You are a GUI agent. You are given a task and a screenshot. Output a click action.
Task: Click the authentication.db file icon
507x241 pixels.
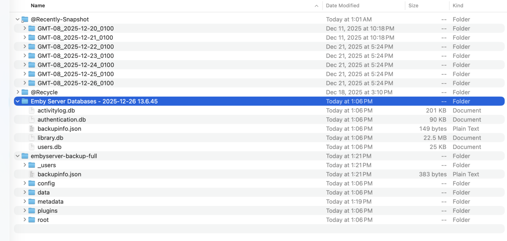32,119
